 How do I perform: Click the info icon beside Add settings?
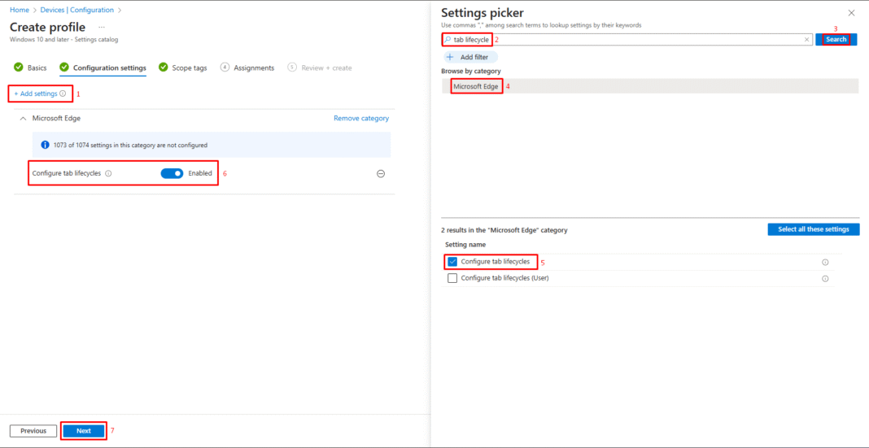63,94
